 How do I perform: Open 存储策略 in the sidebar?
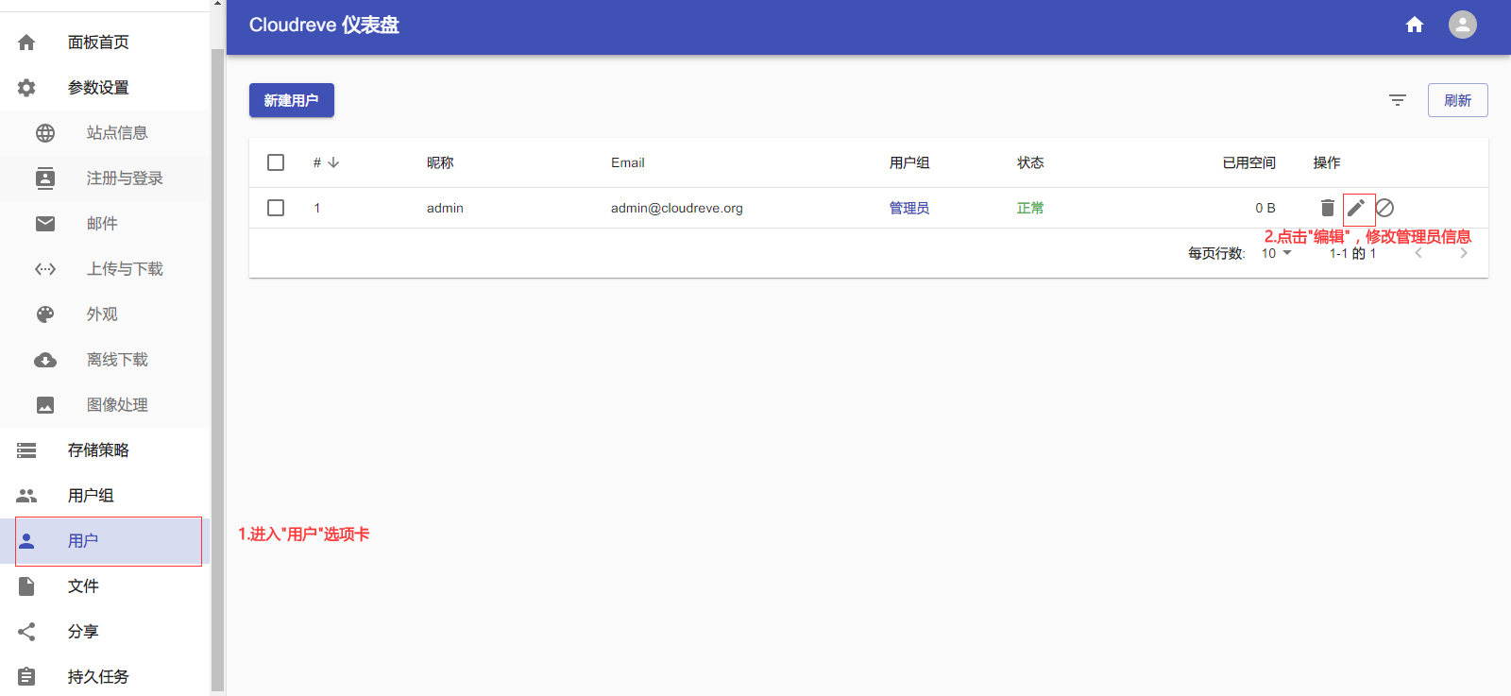pyautogui.click(x=98, y=450)
